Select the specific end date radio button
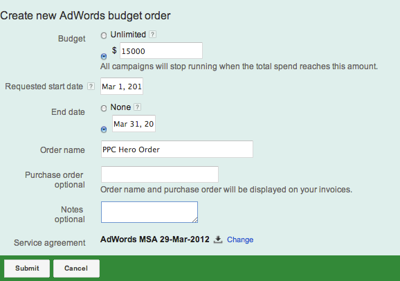This screenshot has width=400, height=281. point(104,129)
